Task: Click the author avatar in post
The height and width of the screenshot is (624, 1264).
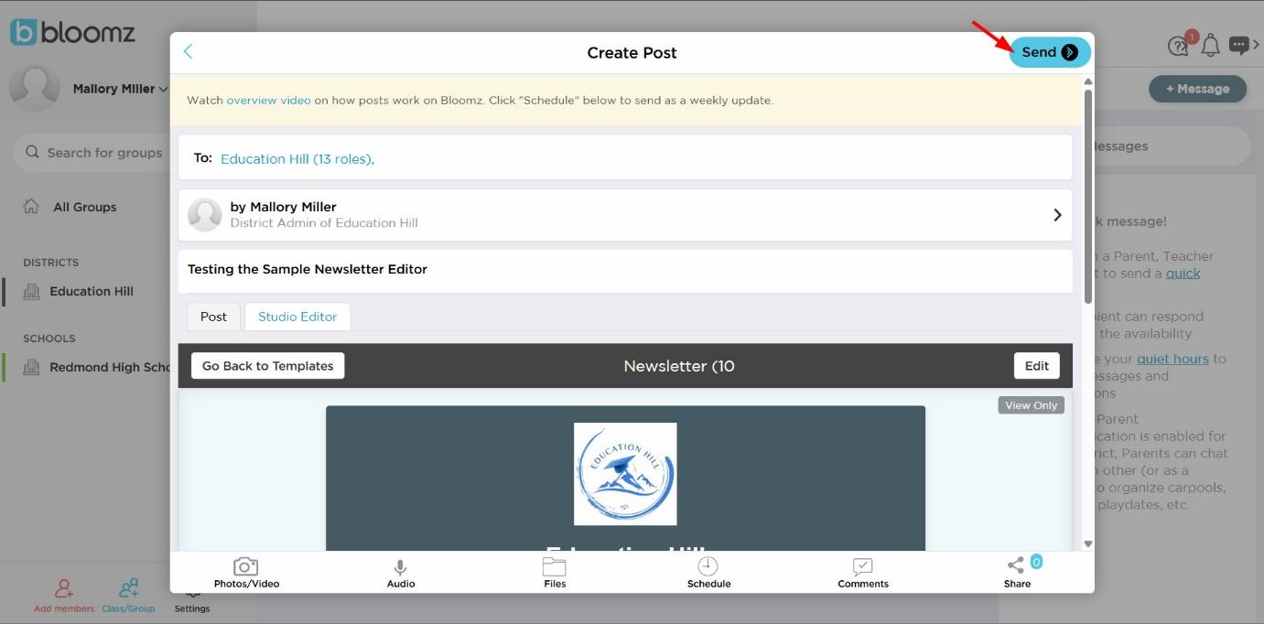Action: click(x=205, y=215)
